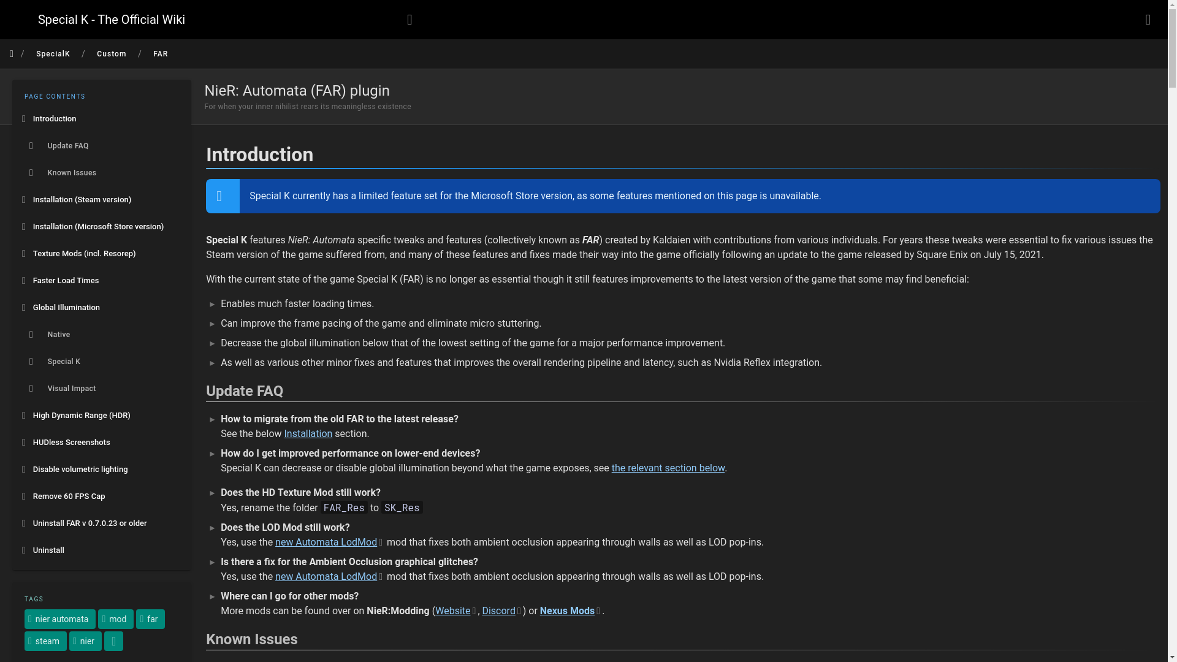This screenshot has height=662, width=1177.
Task: Click the far tag
Action: pos(150,619)
